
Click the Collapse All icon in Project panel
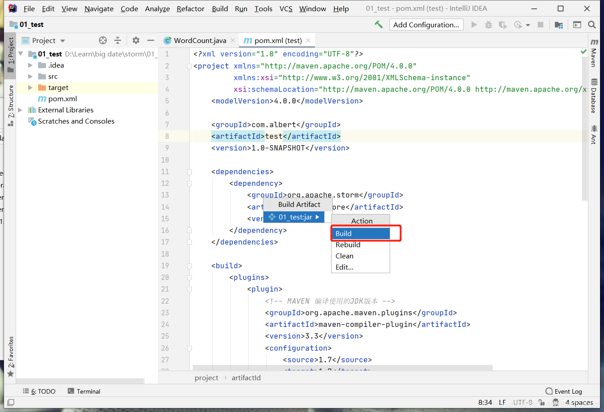click(118, 40)
